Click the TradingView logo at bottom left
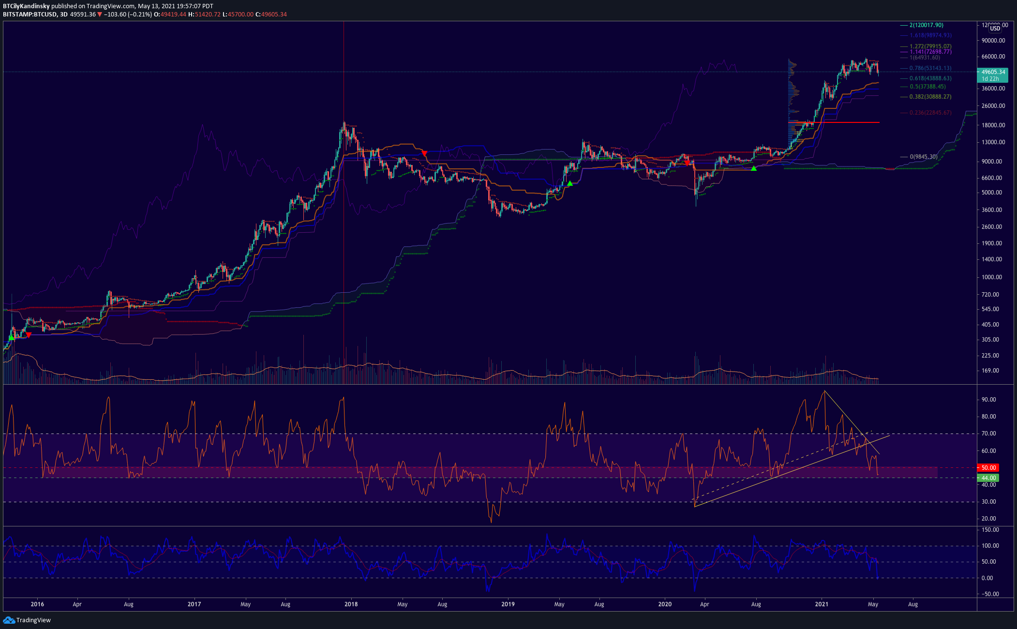Image resolution: width=1017 pixels, height=629 pixels. tap(27, 620)
